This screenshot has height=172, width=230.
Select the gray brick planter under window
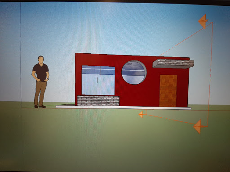(98, 101)
